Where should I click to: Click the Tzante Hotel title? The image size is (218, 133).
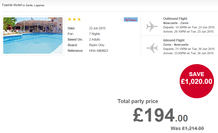pos(12,5)
